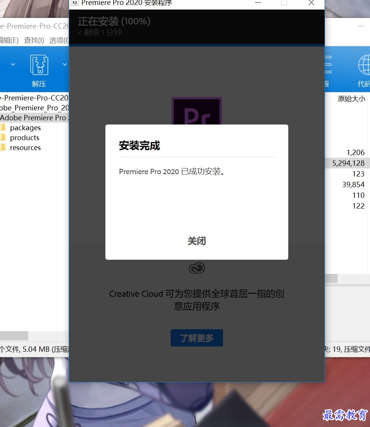
Task: Click the 122 size value
Action: pos(358,206)
